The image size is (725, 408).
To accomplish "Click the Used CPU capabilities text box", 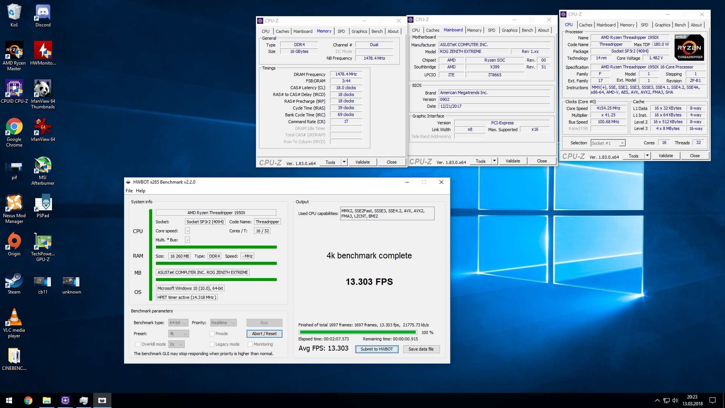I will click(x=387, y=213).
